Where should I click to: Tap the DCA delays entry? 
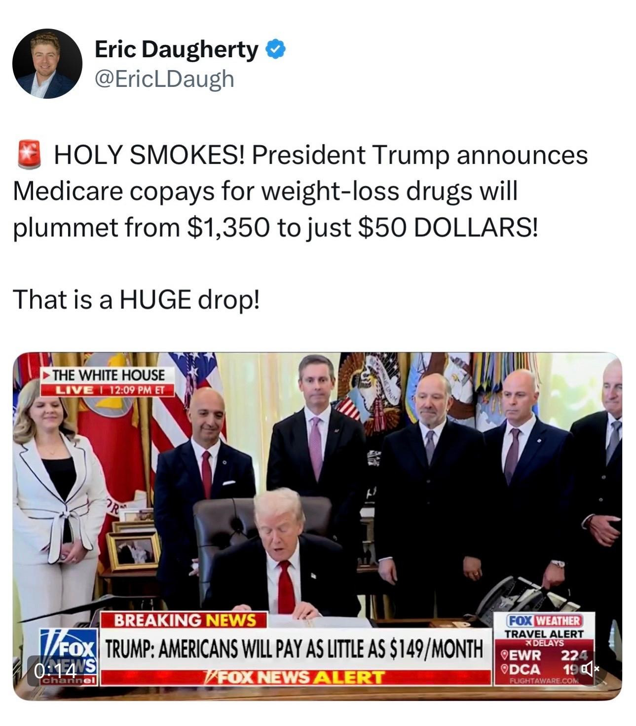[538, 669]
